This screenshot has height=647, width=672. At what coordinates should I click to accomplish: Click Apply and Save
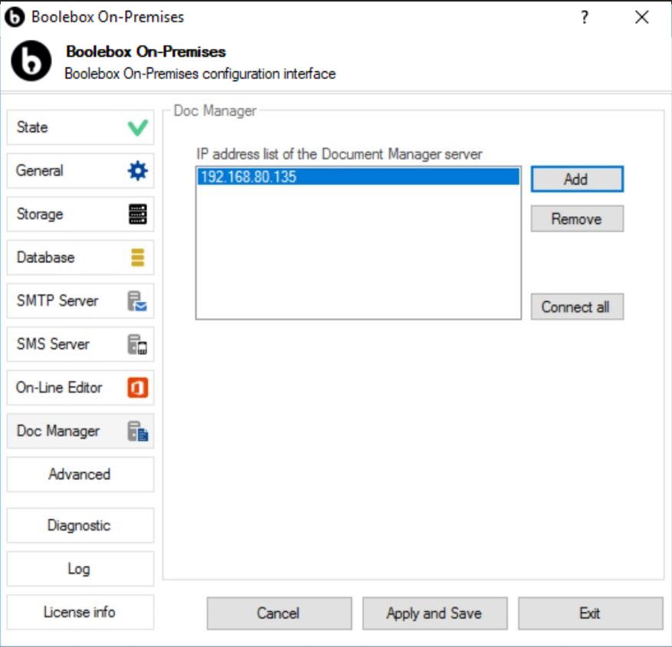point(434,613)
